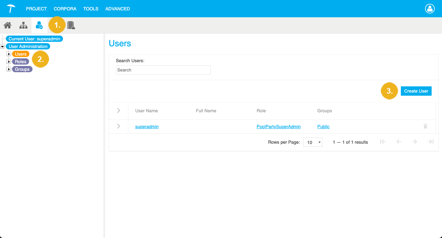Image resolution: width=442 pixels, height=238 pixels.
Task: Open the CORPORA menu
Action: [65, 9]
